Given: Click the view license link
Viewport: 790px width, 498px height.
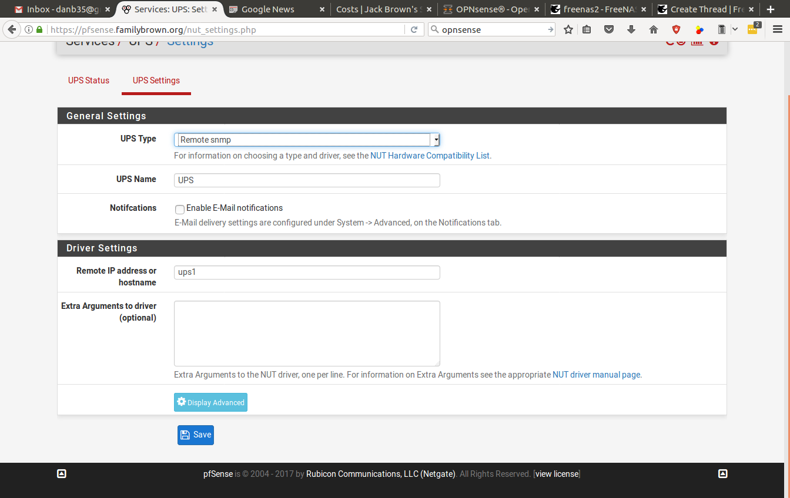Looking at the screenshot, I should point(557,474).
